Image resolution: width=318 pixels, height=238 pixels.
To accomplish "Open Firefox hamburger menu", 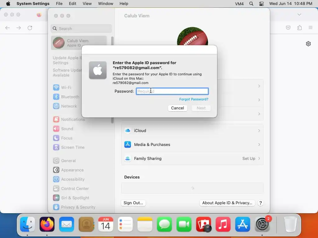I will [x=311, y=28].
